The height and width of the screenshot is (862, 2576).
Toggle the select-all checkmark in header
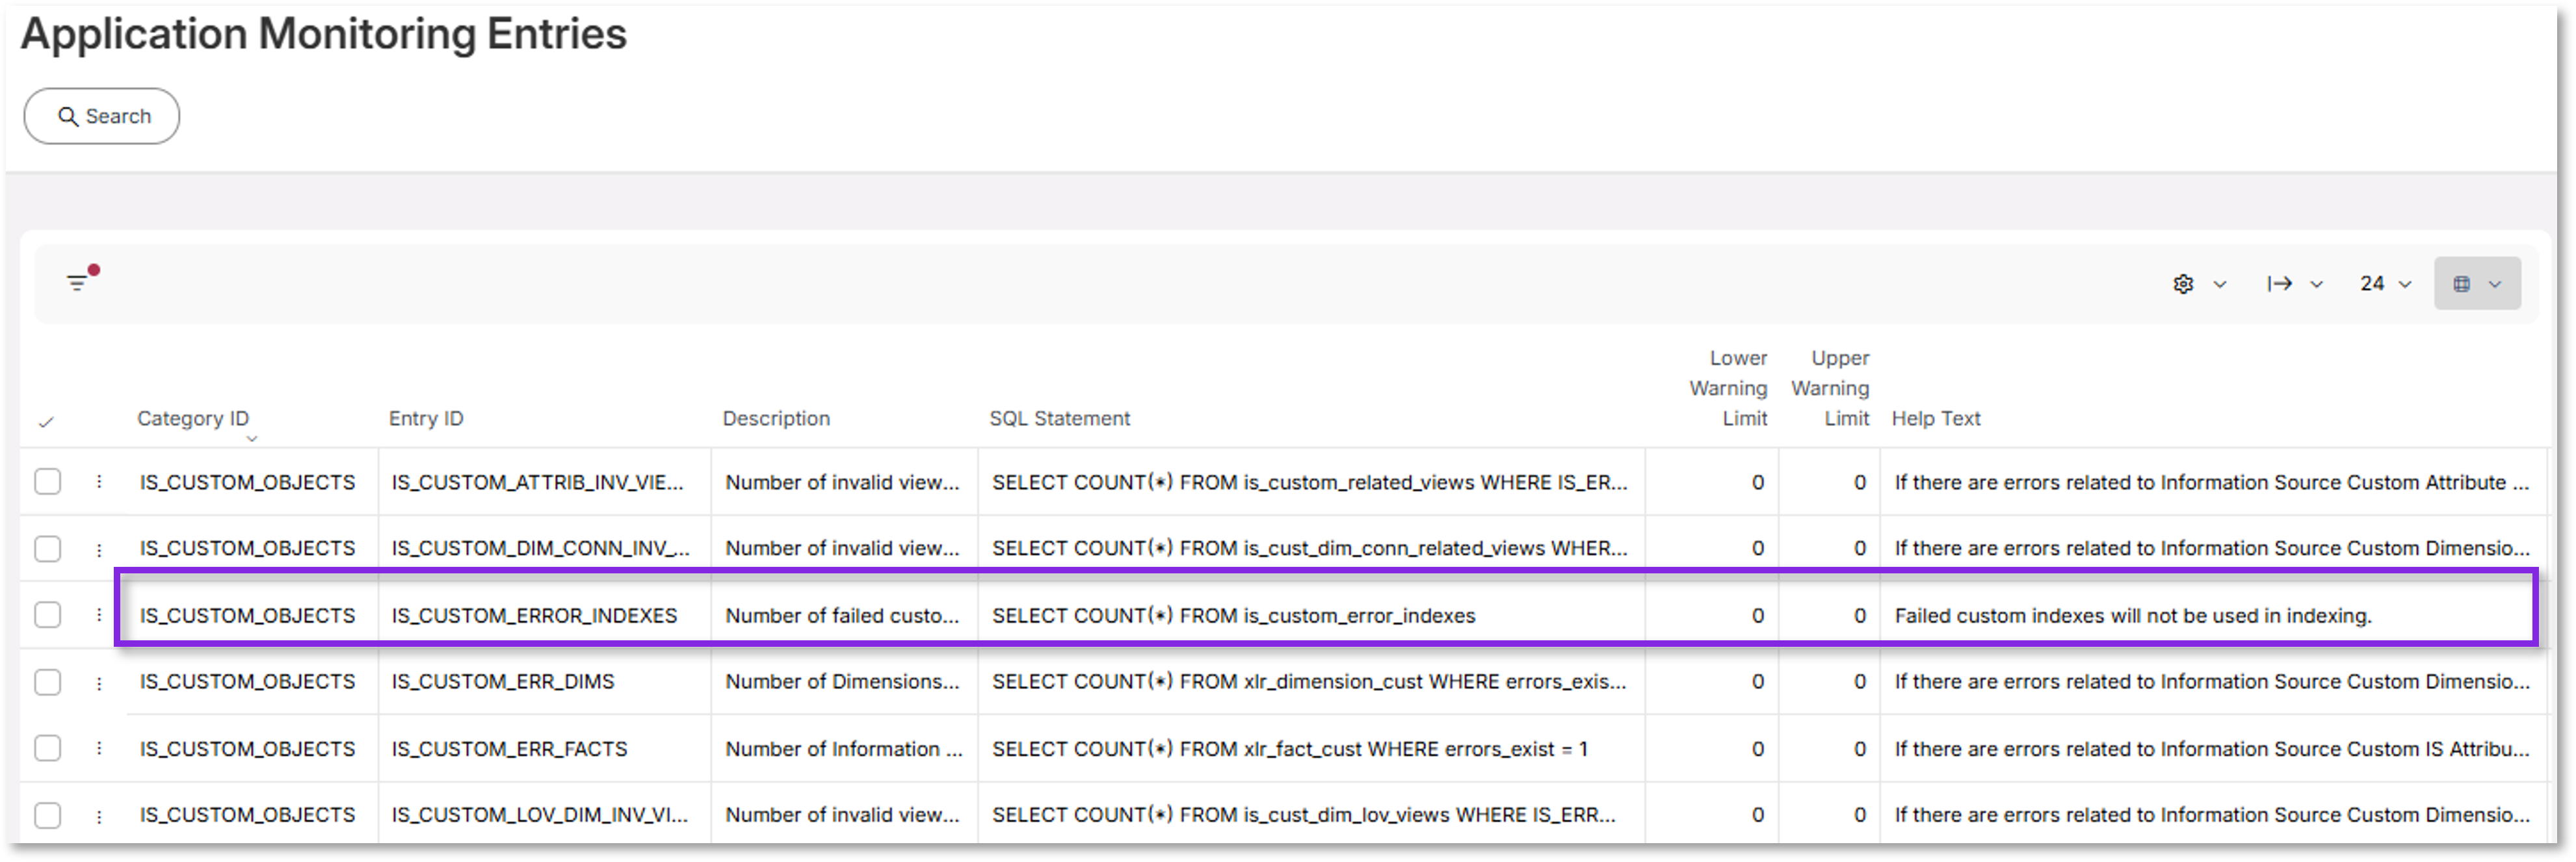46,422
